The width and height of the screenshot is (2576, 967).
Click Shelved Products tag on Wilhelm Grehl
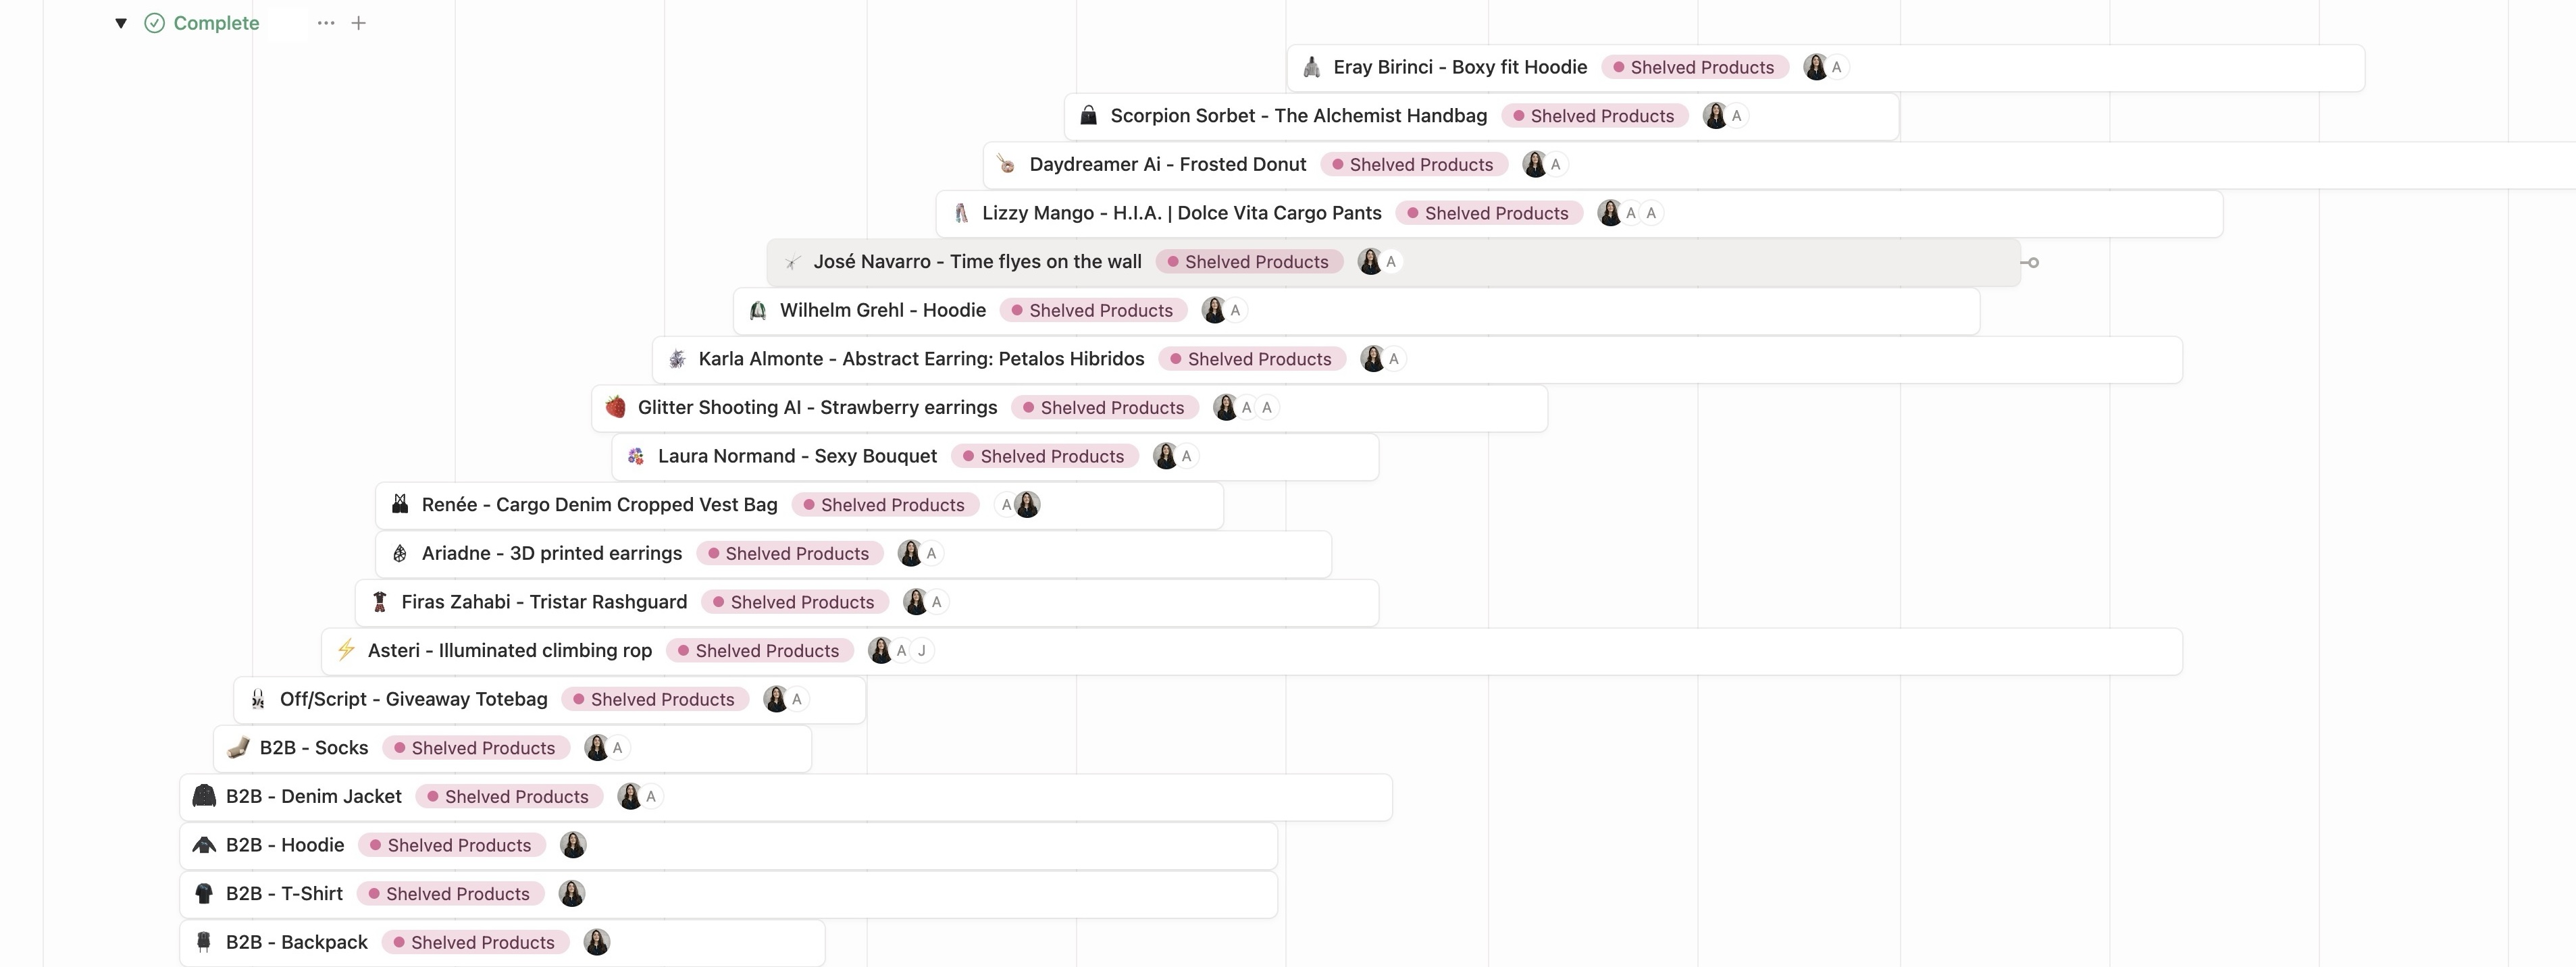tap(1094, 311)
